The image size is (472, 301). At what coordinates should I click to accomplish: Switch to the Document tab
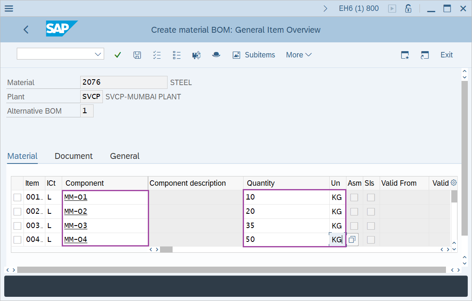point(73,156)
